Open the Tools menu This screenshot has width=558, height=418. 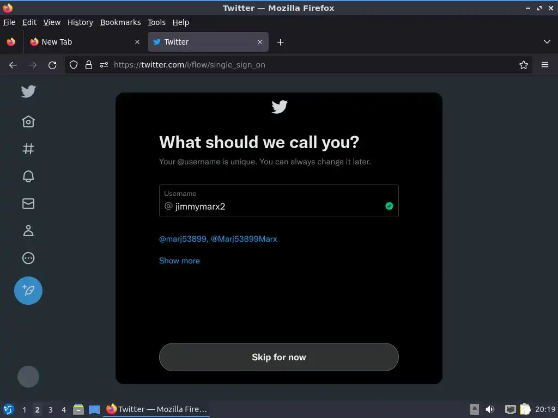click(x=156, y=22)
